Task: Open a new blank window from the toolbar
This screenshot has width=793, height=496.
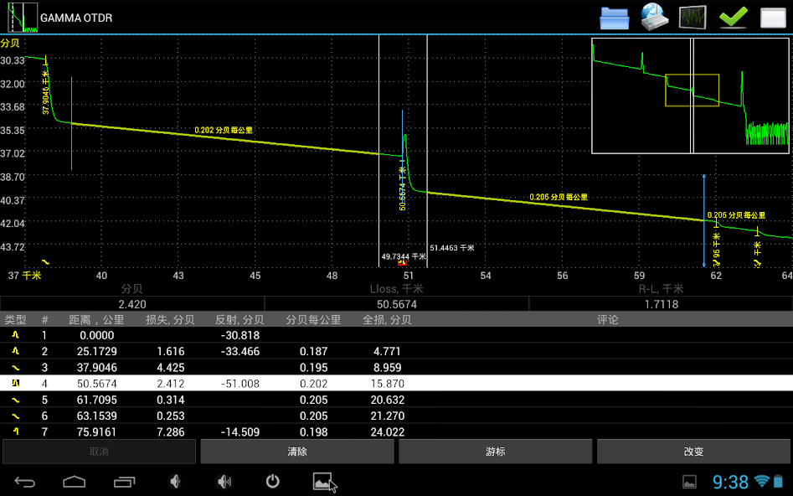Action: pyautogui.click(x=773, y=17)
